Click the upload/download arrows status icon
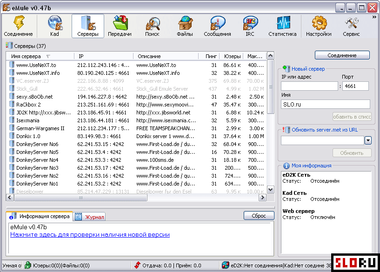Viewport: 380px width, 272px height. tap(137, 265)
